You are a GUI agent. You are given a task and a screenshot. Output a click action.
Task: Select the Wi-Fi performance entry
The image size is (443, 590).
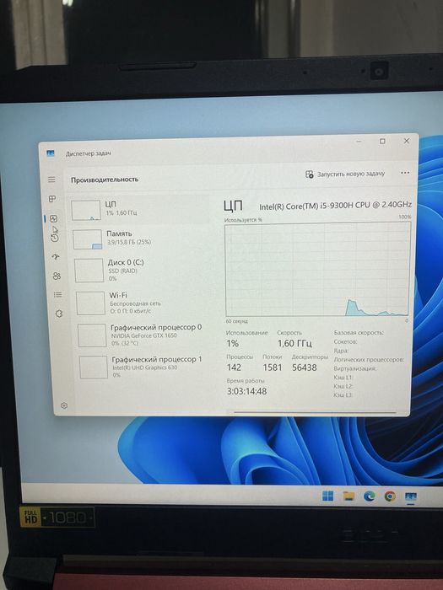tap(143, 303)
